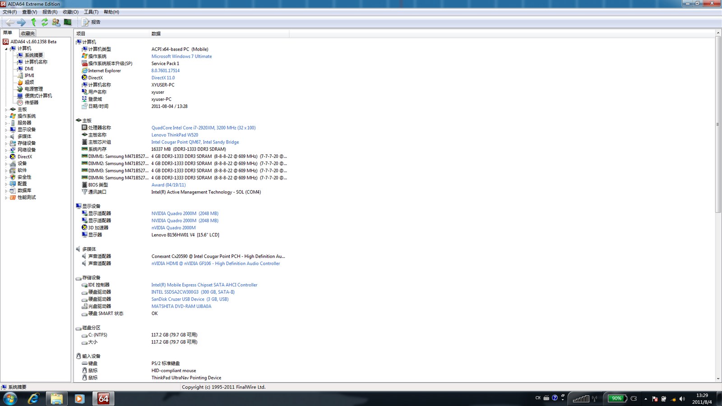This screenshot has height=406, width=722.
Task: Open the Award (04/19/11) BIOS link
Action: 168,185
